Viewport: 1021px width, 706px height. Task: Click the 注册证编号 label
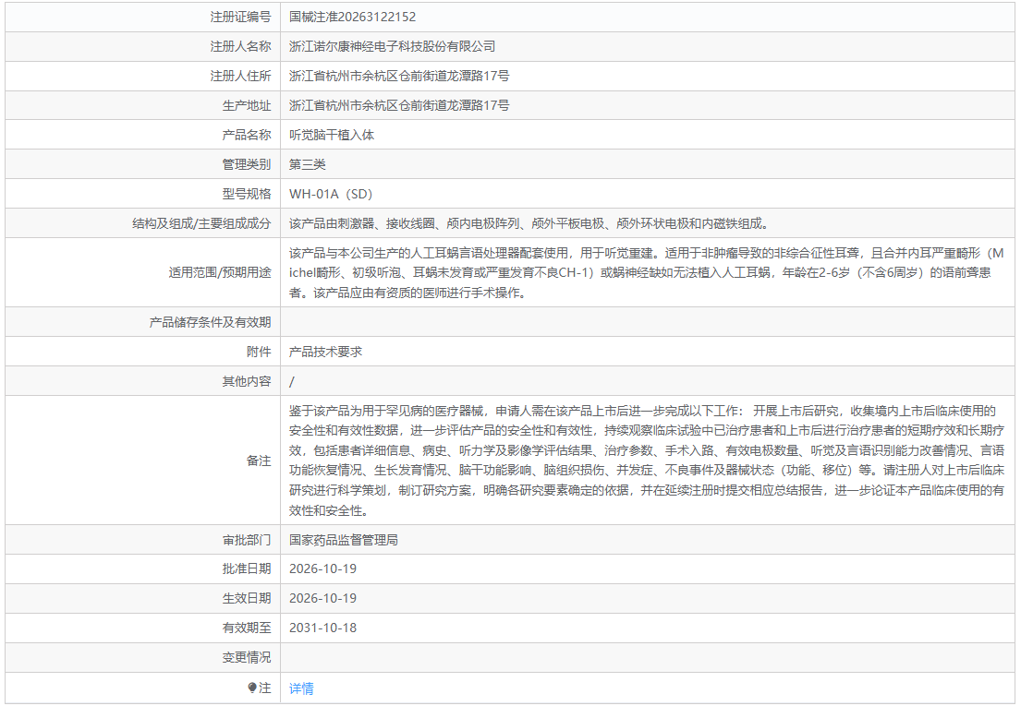pyautogui.click(x=240, y=17)
